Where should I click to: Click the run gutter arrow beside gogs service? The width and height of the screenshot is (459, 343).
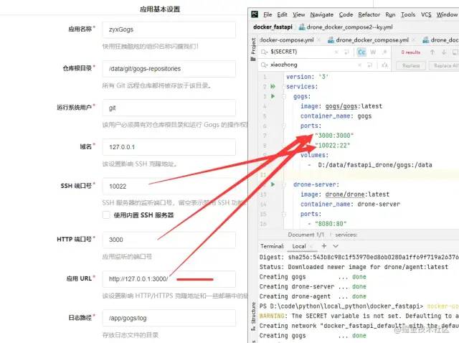coord(273,96)
